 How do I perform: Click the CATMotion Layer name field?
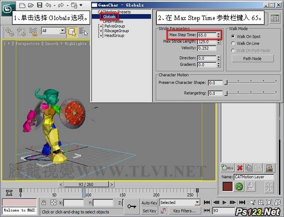pyautogui.click(x=254, y=177)
